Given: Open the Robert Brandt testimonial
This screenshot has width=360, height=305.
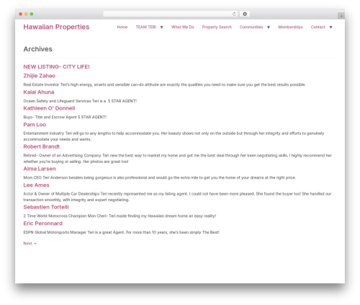Looking at the screenshot, I should coord(41,146).
